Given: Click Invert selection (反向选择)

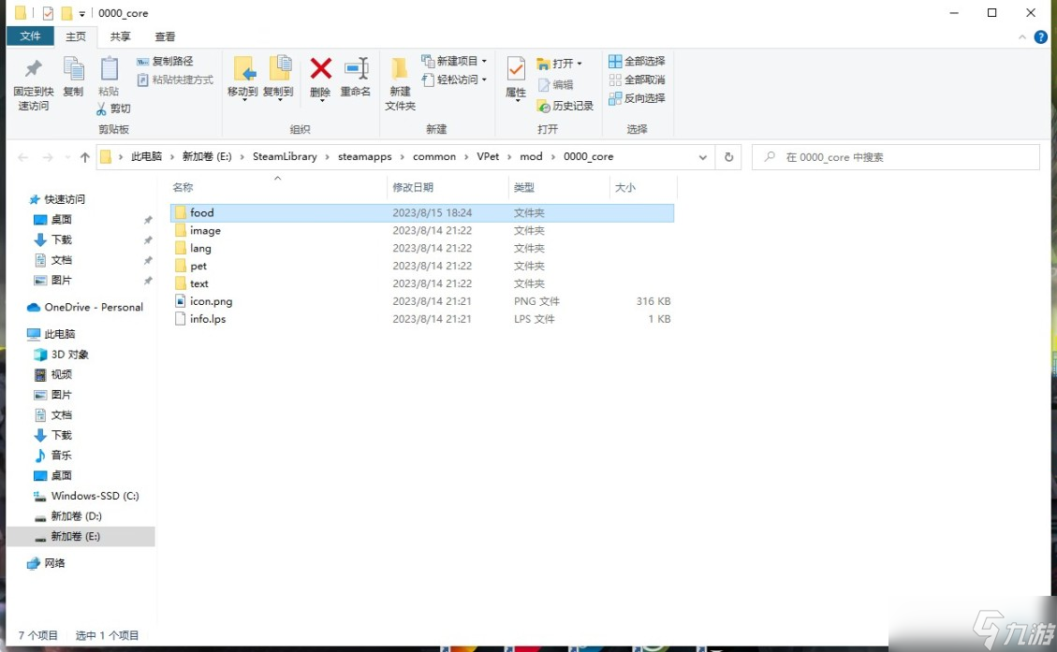Looking at the screenshot, I should (x=637, y=98).
